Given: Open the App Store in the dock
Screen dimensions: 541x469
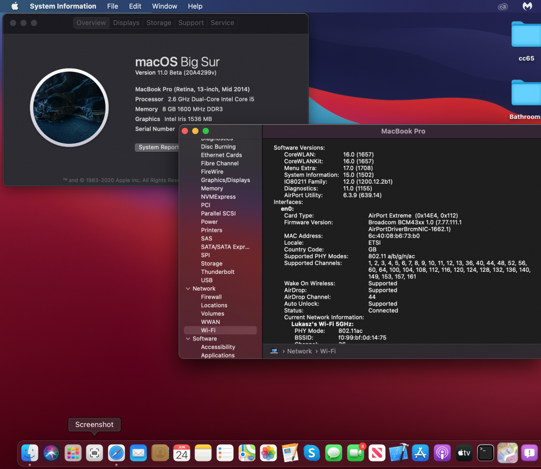Looking at the screenshot, I should click(x=420, y=453).
